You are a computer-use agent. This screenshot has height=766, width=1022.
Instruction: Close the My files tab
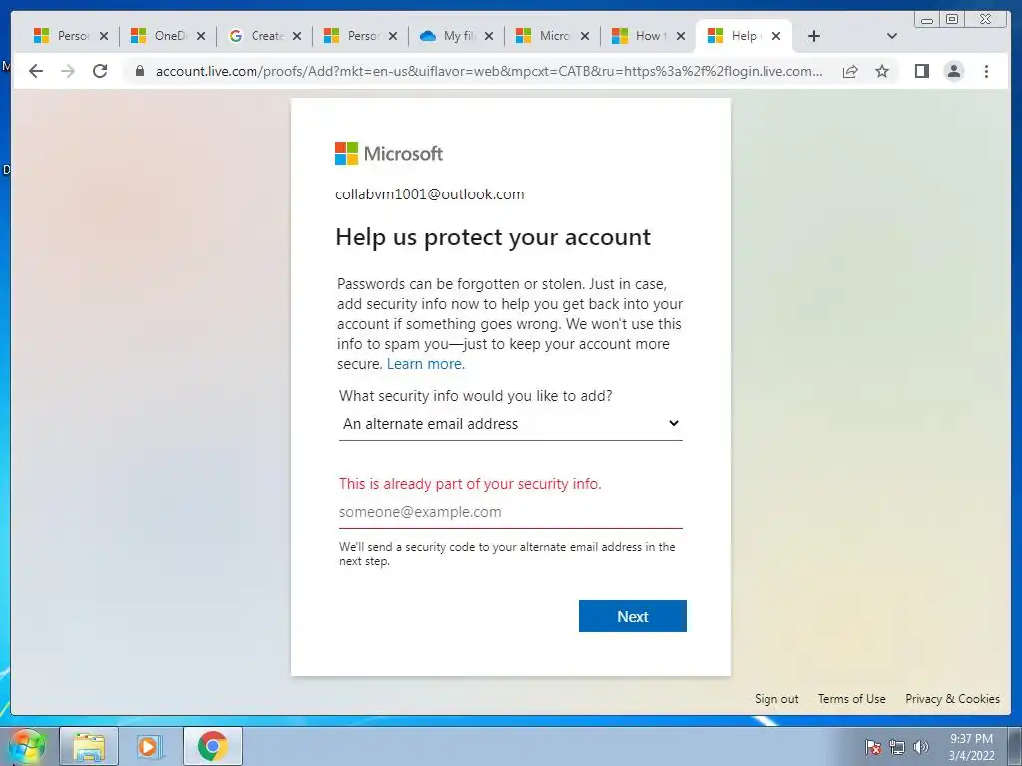[x=489, y=36]
